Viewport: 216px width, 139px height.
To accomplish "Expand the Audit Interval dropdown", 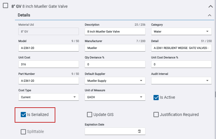I will coord(181,81).
